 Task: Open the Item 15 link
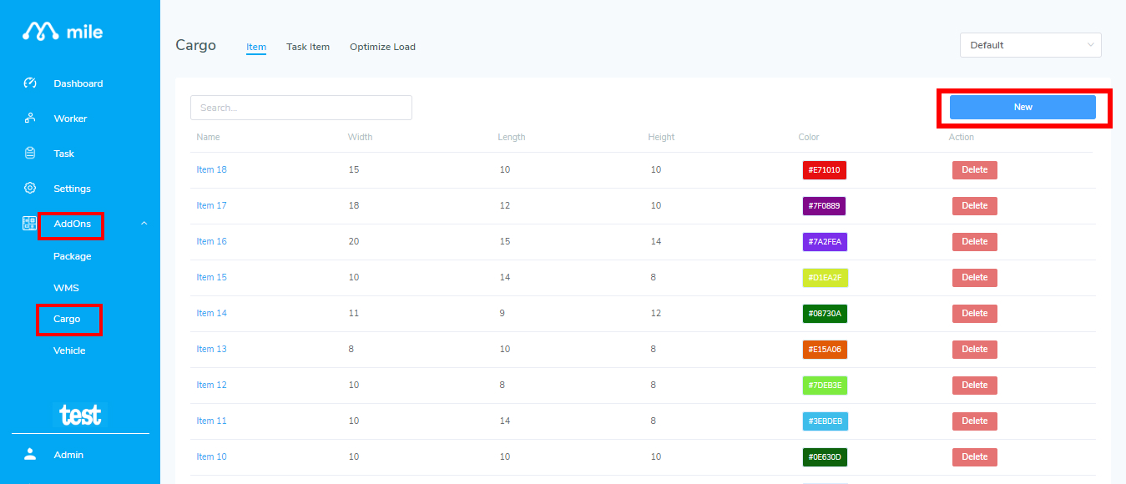[x=211, y=277]
